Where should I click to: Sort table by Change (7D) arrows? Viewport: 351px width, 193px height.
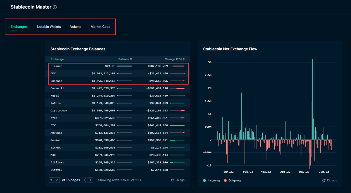coord(183,59)
